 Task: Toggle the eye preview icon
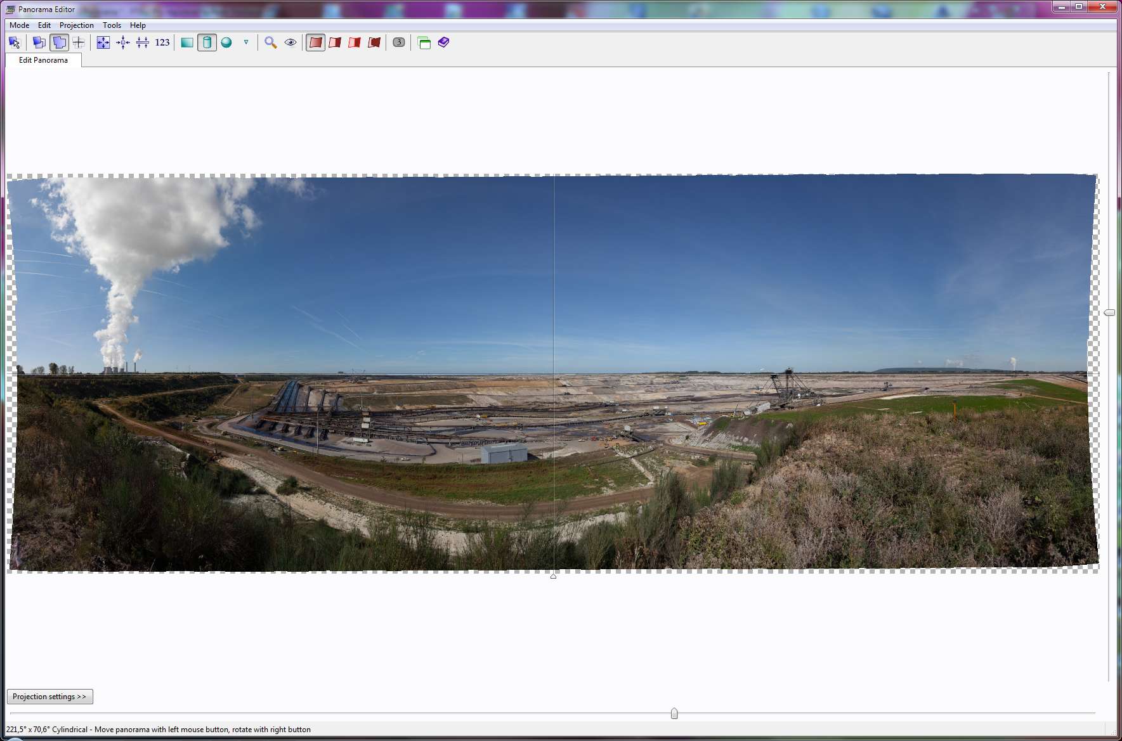click(290, 42)
